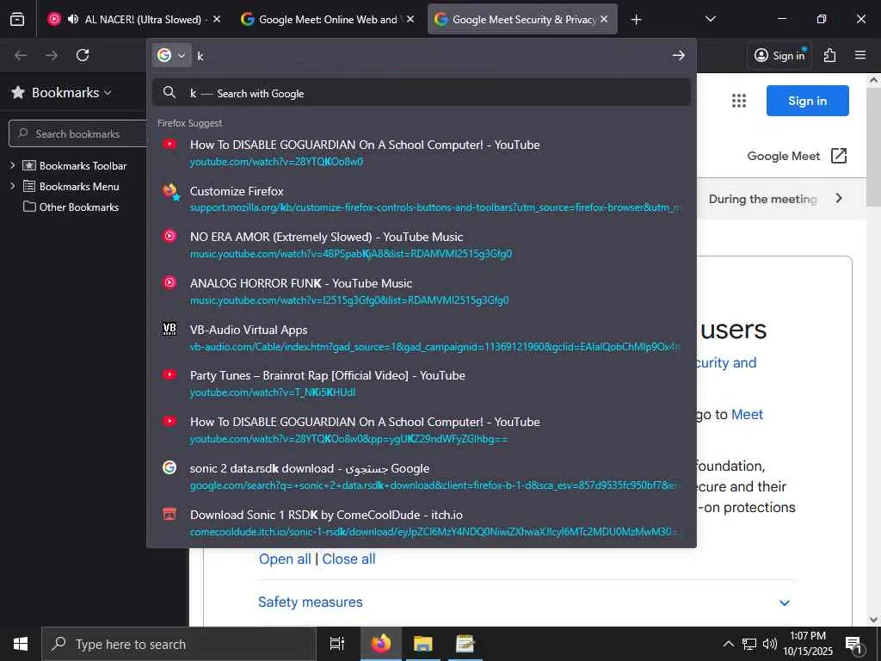The image size is (881, 661).
Task: Mute the AL NACER tab audio icon
Action: (73, 19)
